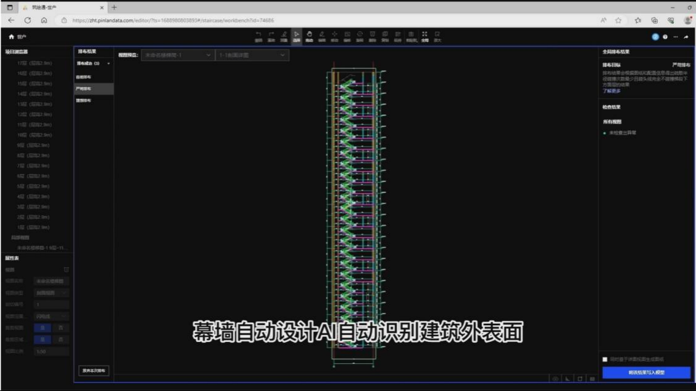Click the blue user avatar in app header
696x391 pixels.
655,37
